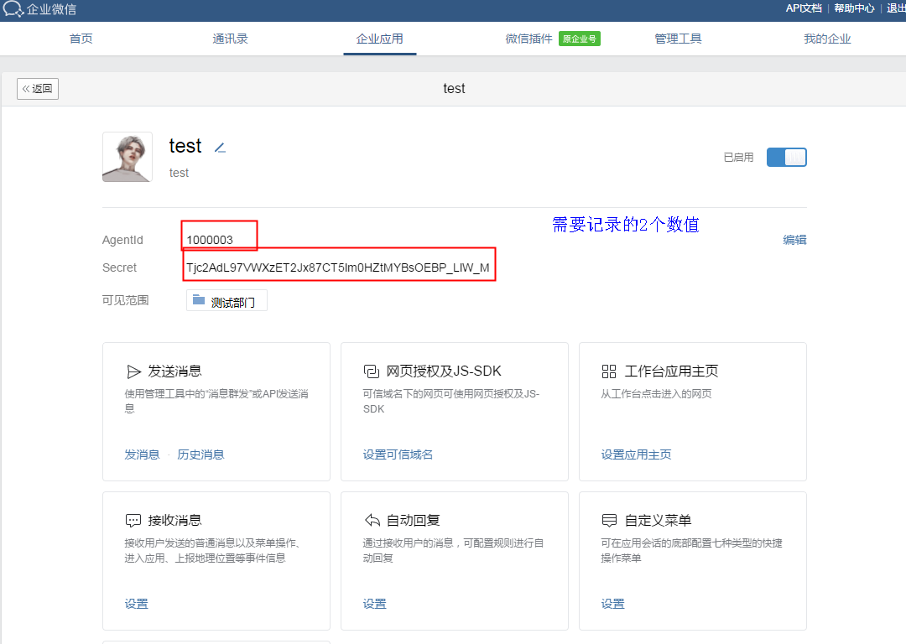Click the 网页授权及JS-SDK icon
This screenshot has height=644, width=906.
point(371,371)
